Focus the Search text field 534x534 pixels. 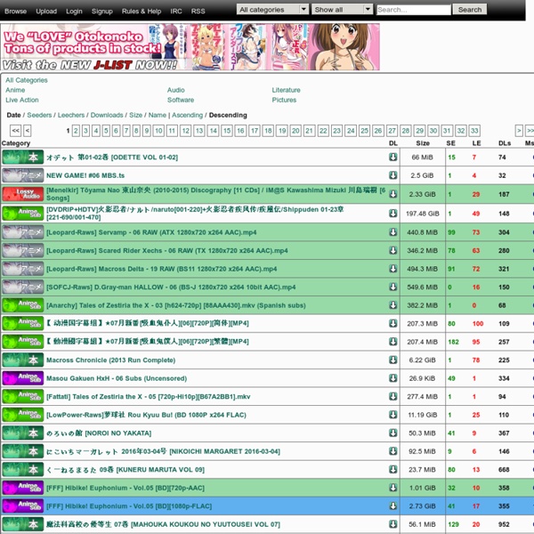pos(414,10)
